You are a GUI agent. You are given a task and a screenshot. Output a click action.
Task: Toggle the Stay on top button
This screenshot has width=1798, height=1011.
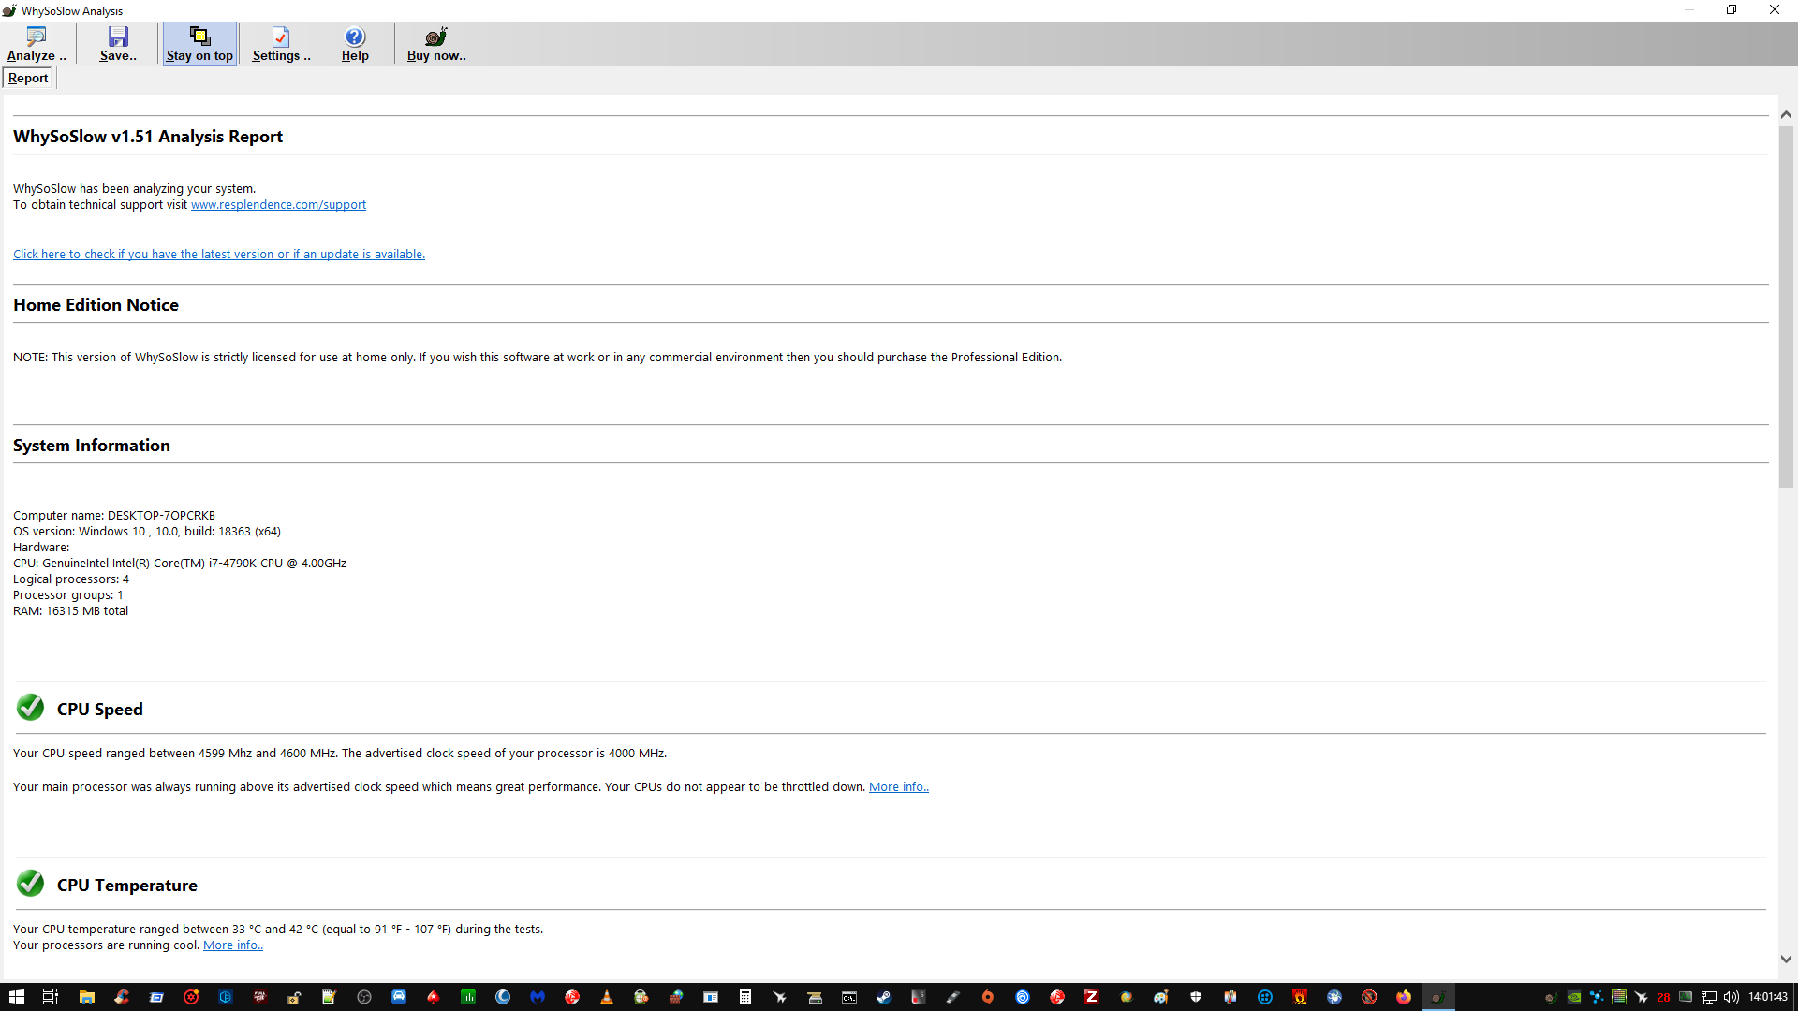coord(199,44)
